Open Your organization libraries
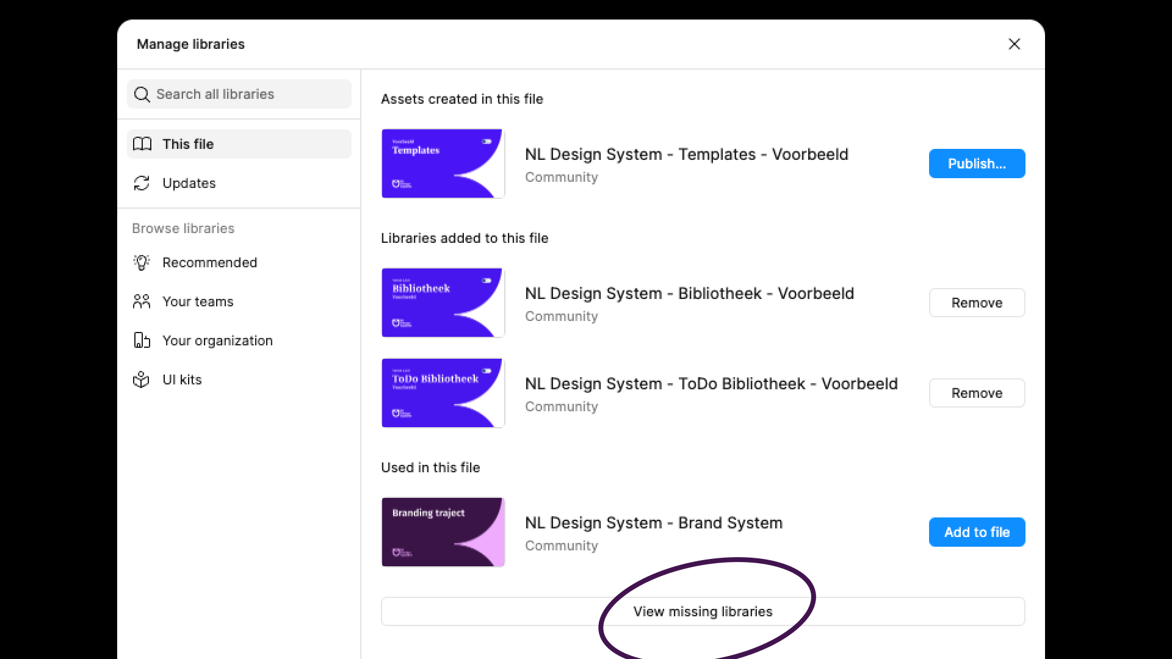 click(217, 340)
